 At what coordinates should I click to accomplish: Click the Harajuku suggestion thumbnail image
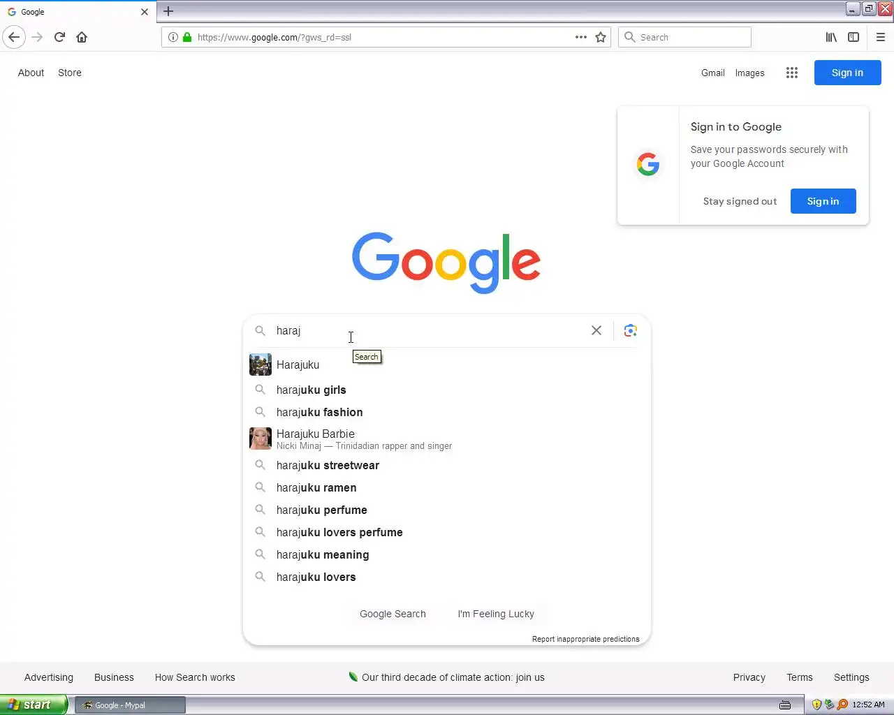click(x=261, y=364)
